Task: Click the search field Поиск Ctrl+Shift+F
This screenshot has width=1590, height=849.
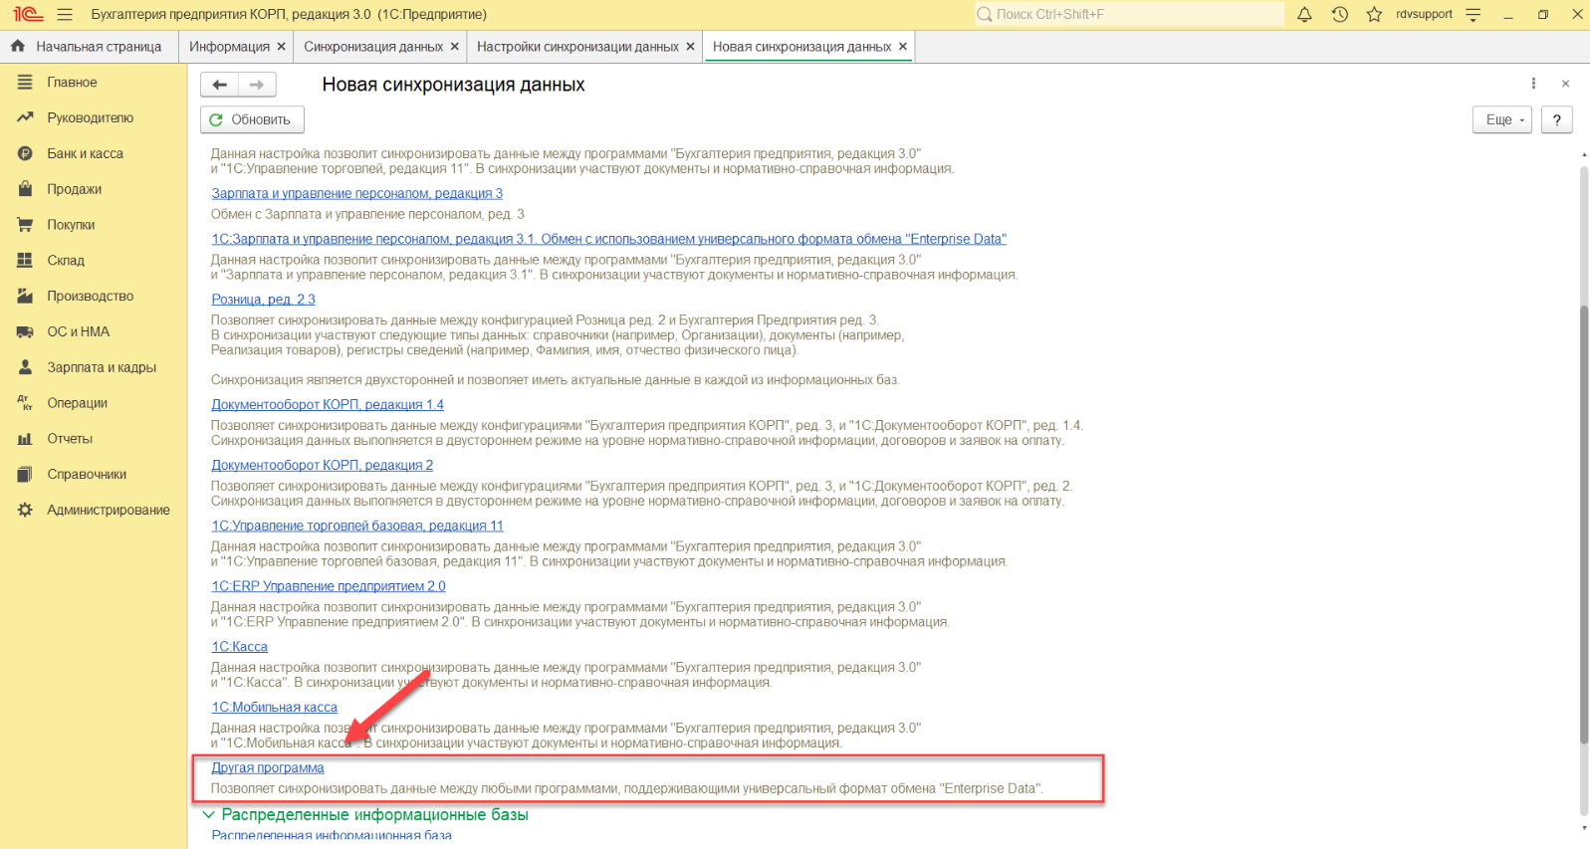Action: (x=1129, y=14)
